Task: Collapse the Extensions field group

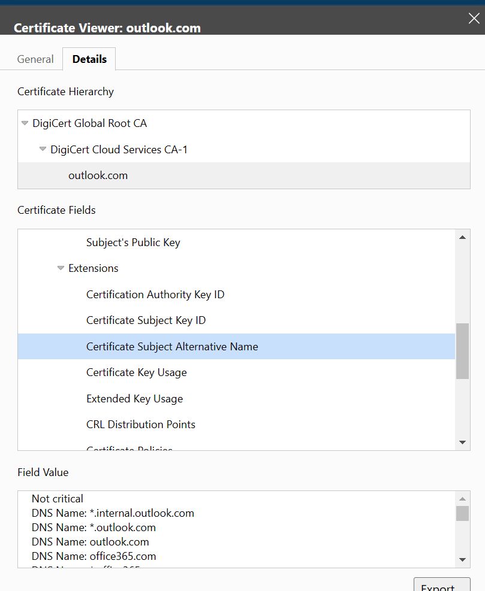Action: (x=61, y=268)
